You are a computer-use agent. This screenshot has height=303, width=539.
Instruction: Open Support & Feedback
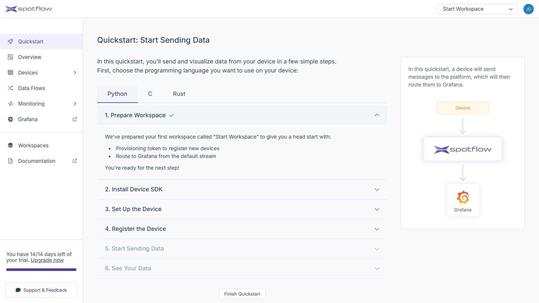(x=41, y=290)
